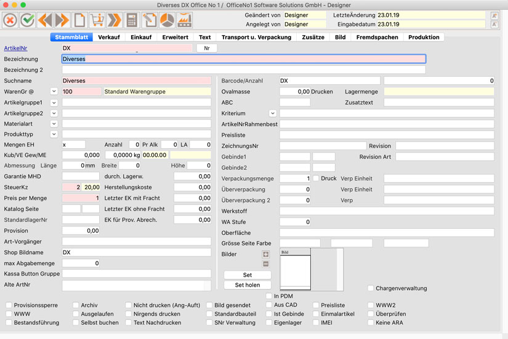Click the Provision value field
Viewport: 508px width, 339px height.
[81, 231]
